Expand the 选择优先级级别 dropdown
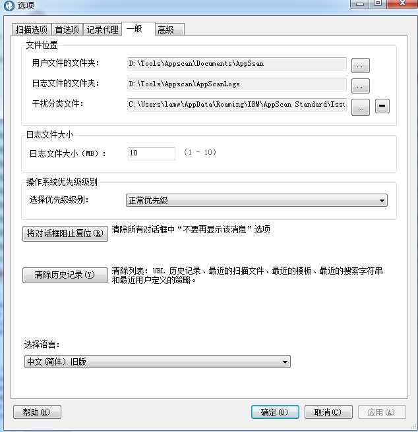 point(256,200)
